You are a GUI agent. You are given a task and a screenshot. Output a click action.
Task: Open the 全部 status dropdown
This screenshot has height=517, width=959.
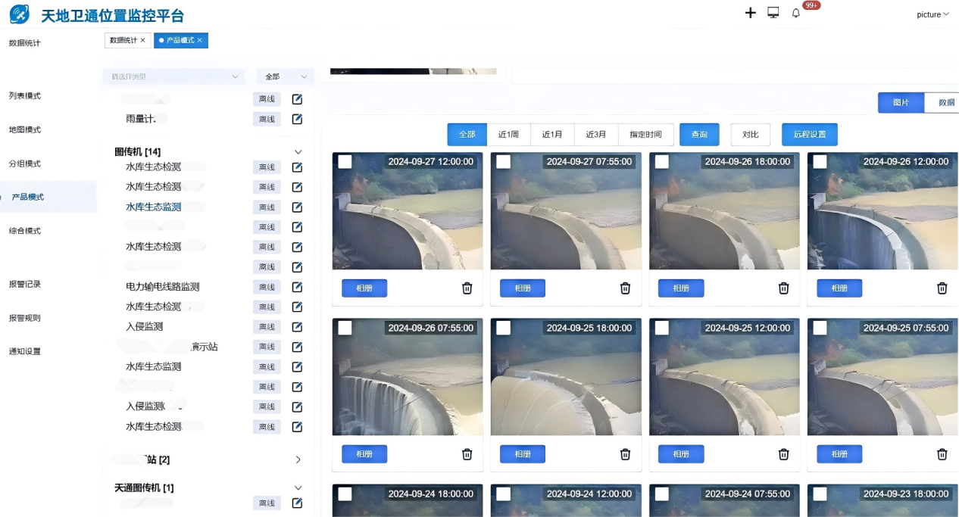click(286, 76)
